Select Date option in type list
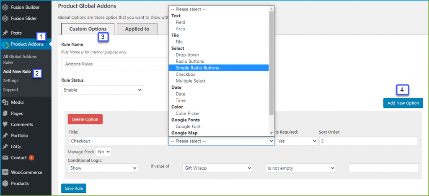Screen dimensions: 429x196 coord(219,94)
